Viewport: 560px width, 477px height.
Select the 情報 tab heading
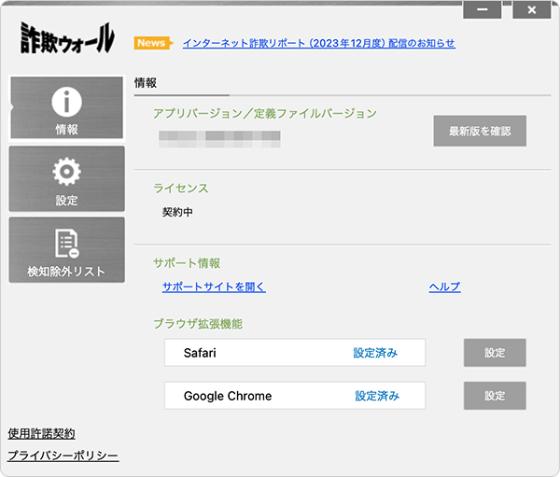(x=146, y=83)
